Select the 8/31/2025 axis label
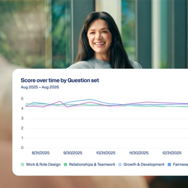The image size is (188, 188). tap(40, 153)
